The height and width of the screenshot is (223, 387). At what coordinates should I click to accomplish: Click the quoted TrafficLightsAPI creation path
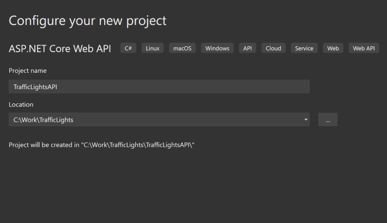[x=138, y=145]
